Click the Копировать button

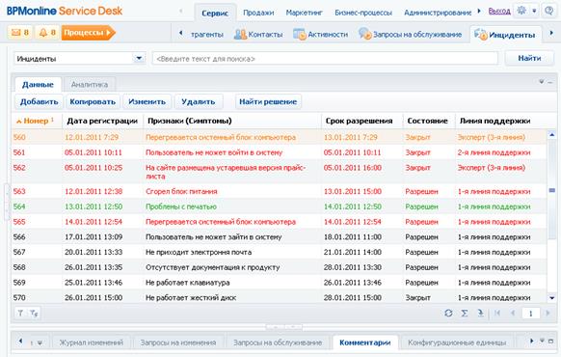[x=93, y=101]
